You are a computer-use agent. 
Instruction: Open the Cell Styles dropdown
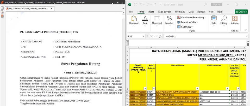click(x=185, y=27)
